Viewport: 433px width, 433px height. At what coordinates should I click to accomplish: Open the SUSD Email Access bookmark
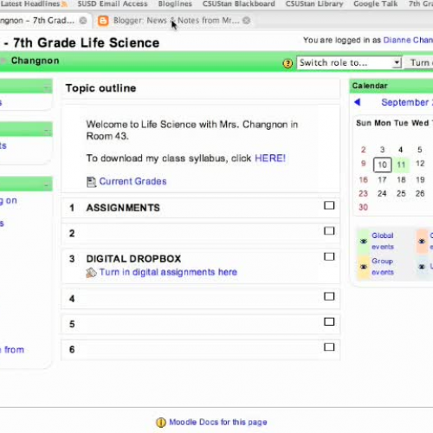coord(113,3)
